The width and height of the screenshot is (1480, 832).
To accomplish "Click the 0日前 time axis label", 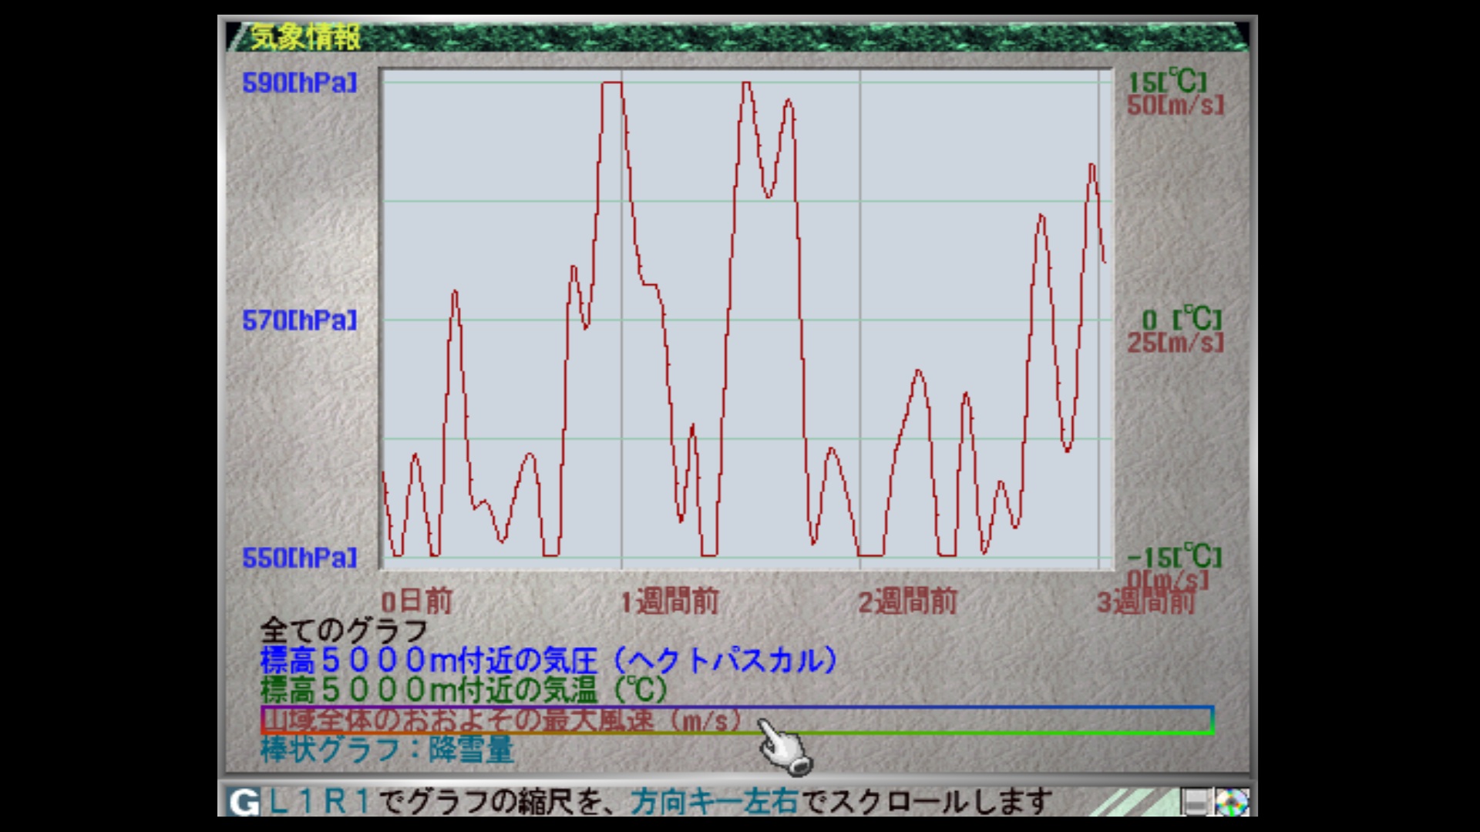I will [x=416, y=602].
